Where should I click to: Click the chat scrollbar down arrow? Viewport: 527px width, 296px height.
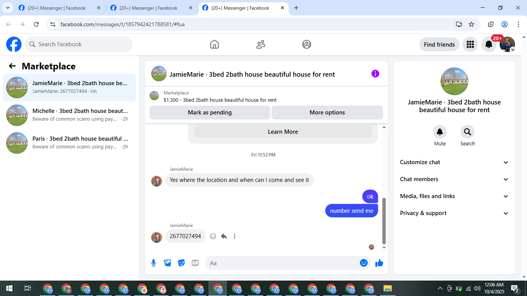tap(384, 247)
